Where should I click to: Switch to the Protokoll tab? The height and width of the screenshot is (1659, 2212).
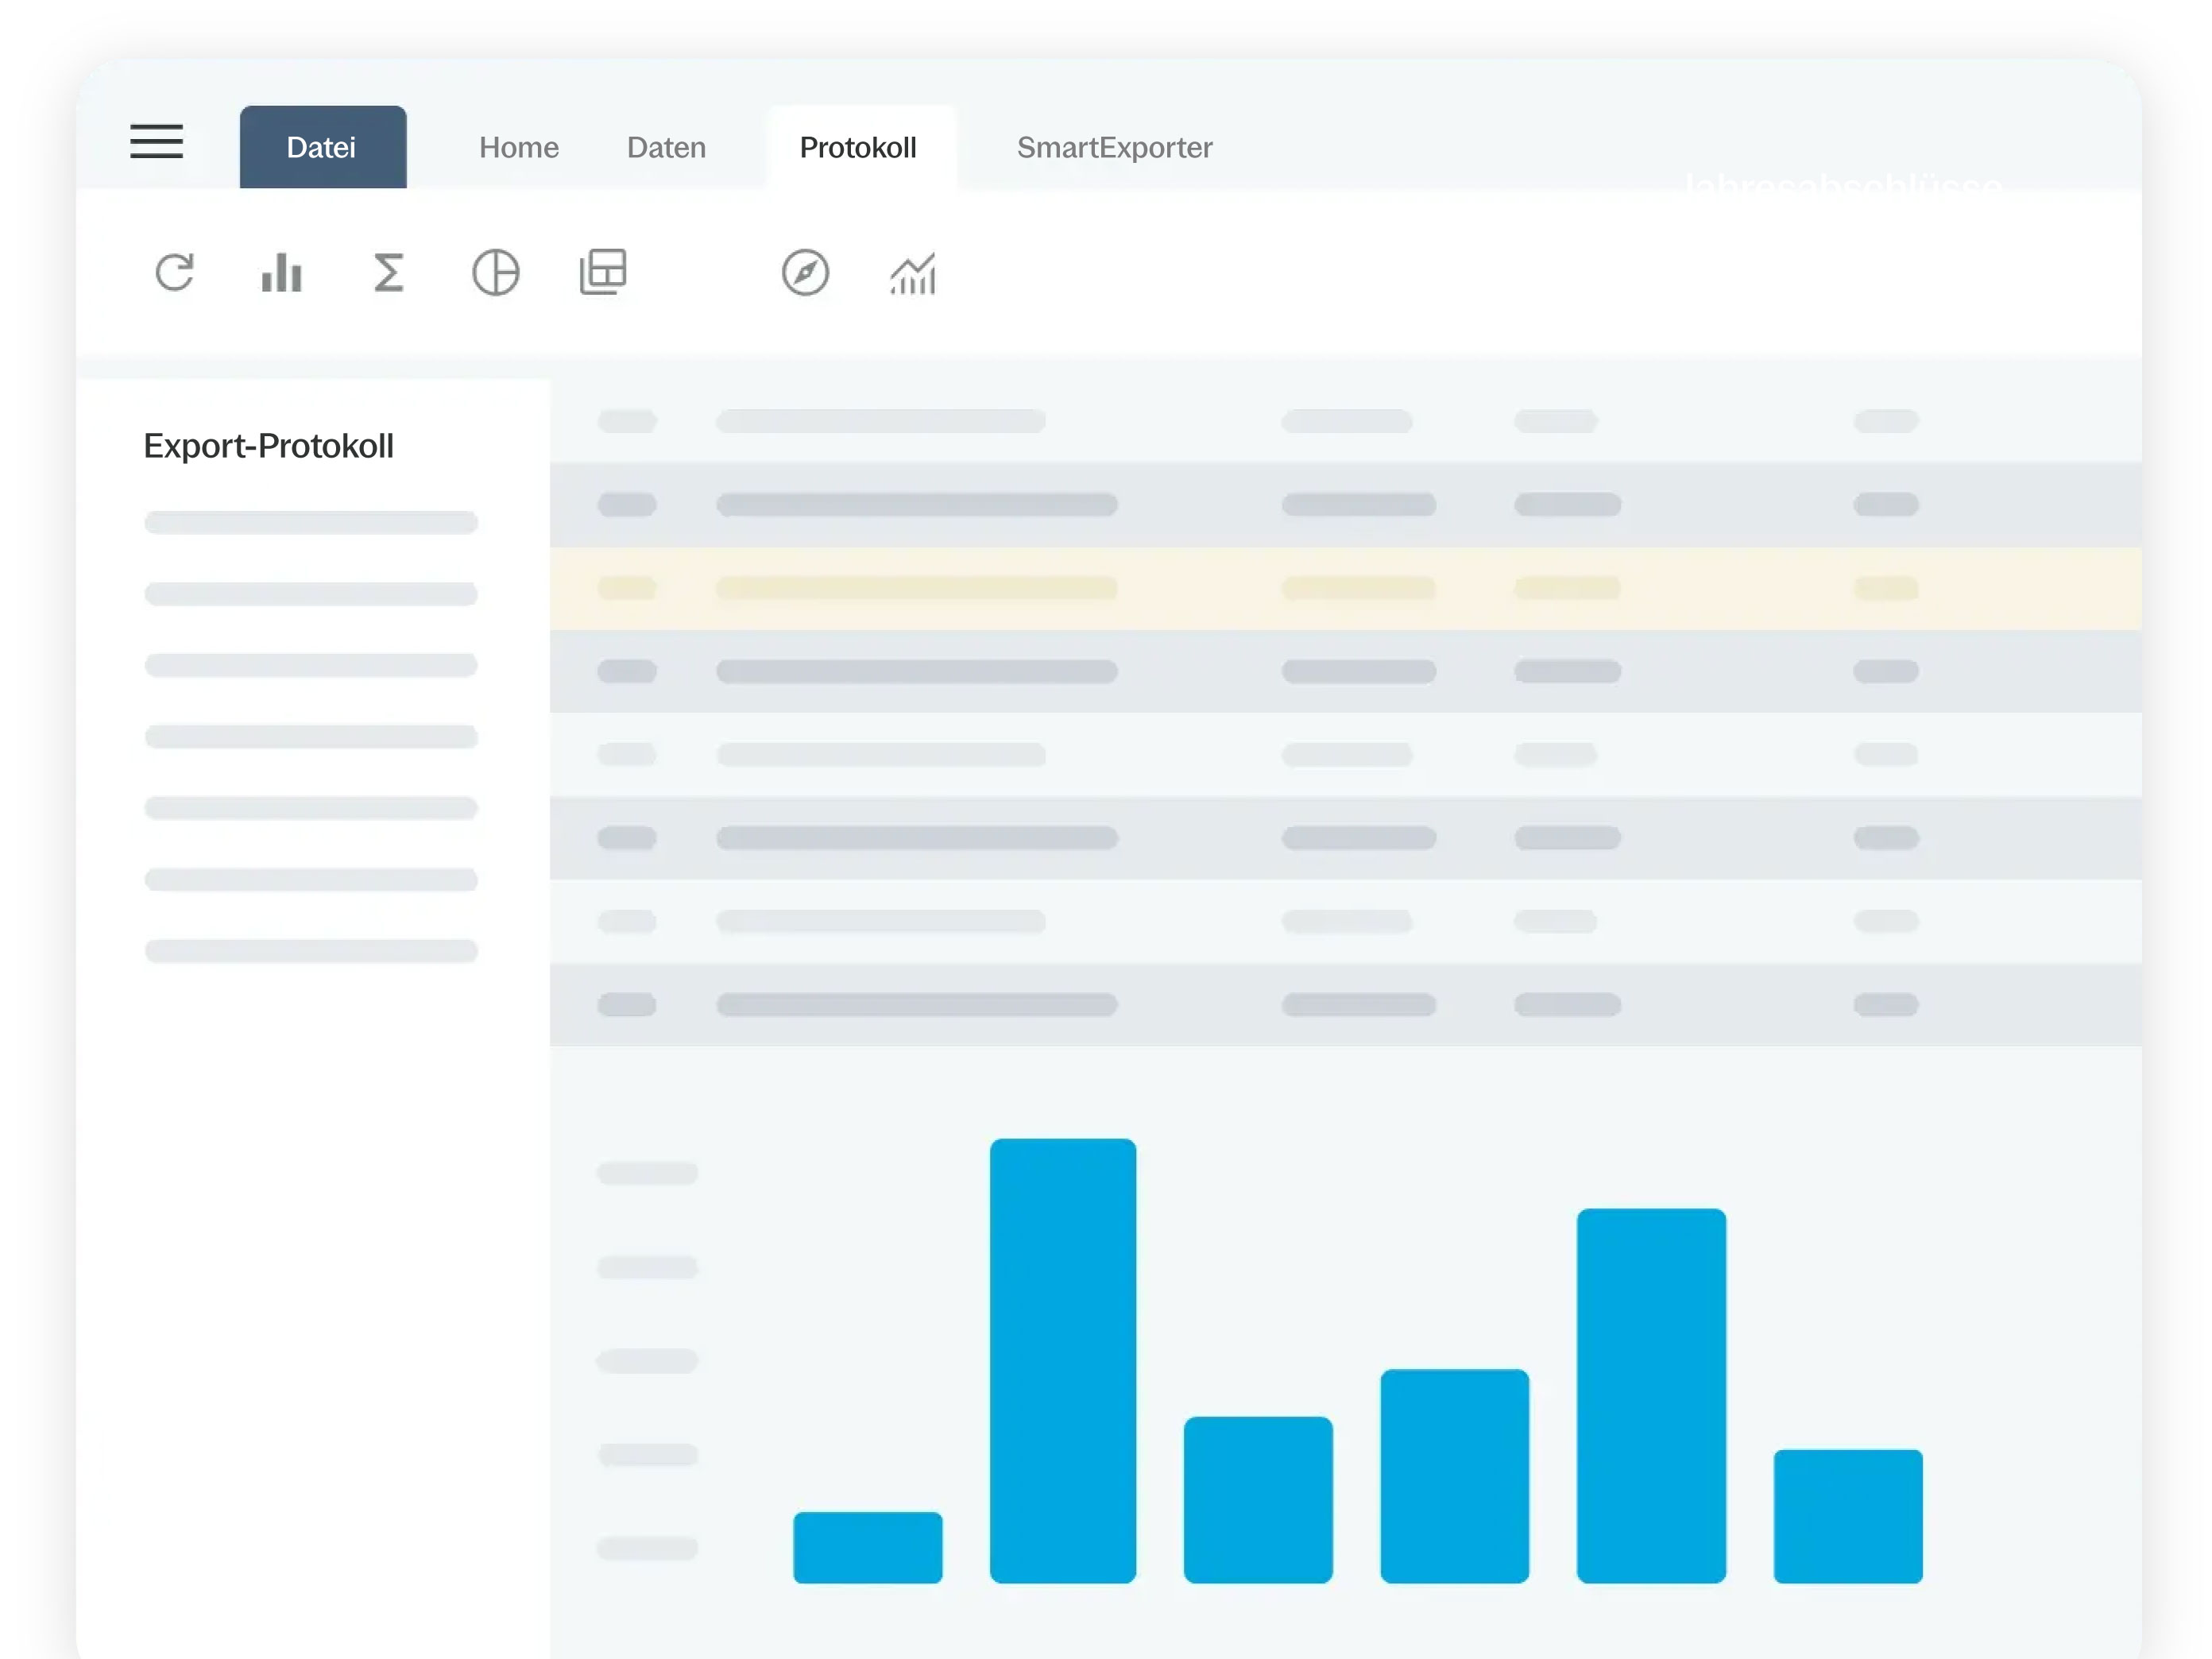[859, 147]
